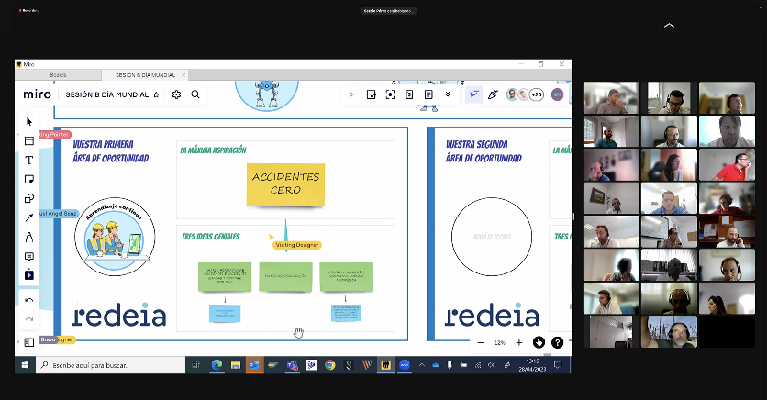Expand the collapsed collaboration toolbar arrow
This screenshot has height=400, width=767.
pos(351,94)
